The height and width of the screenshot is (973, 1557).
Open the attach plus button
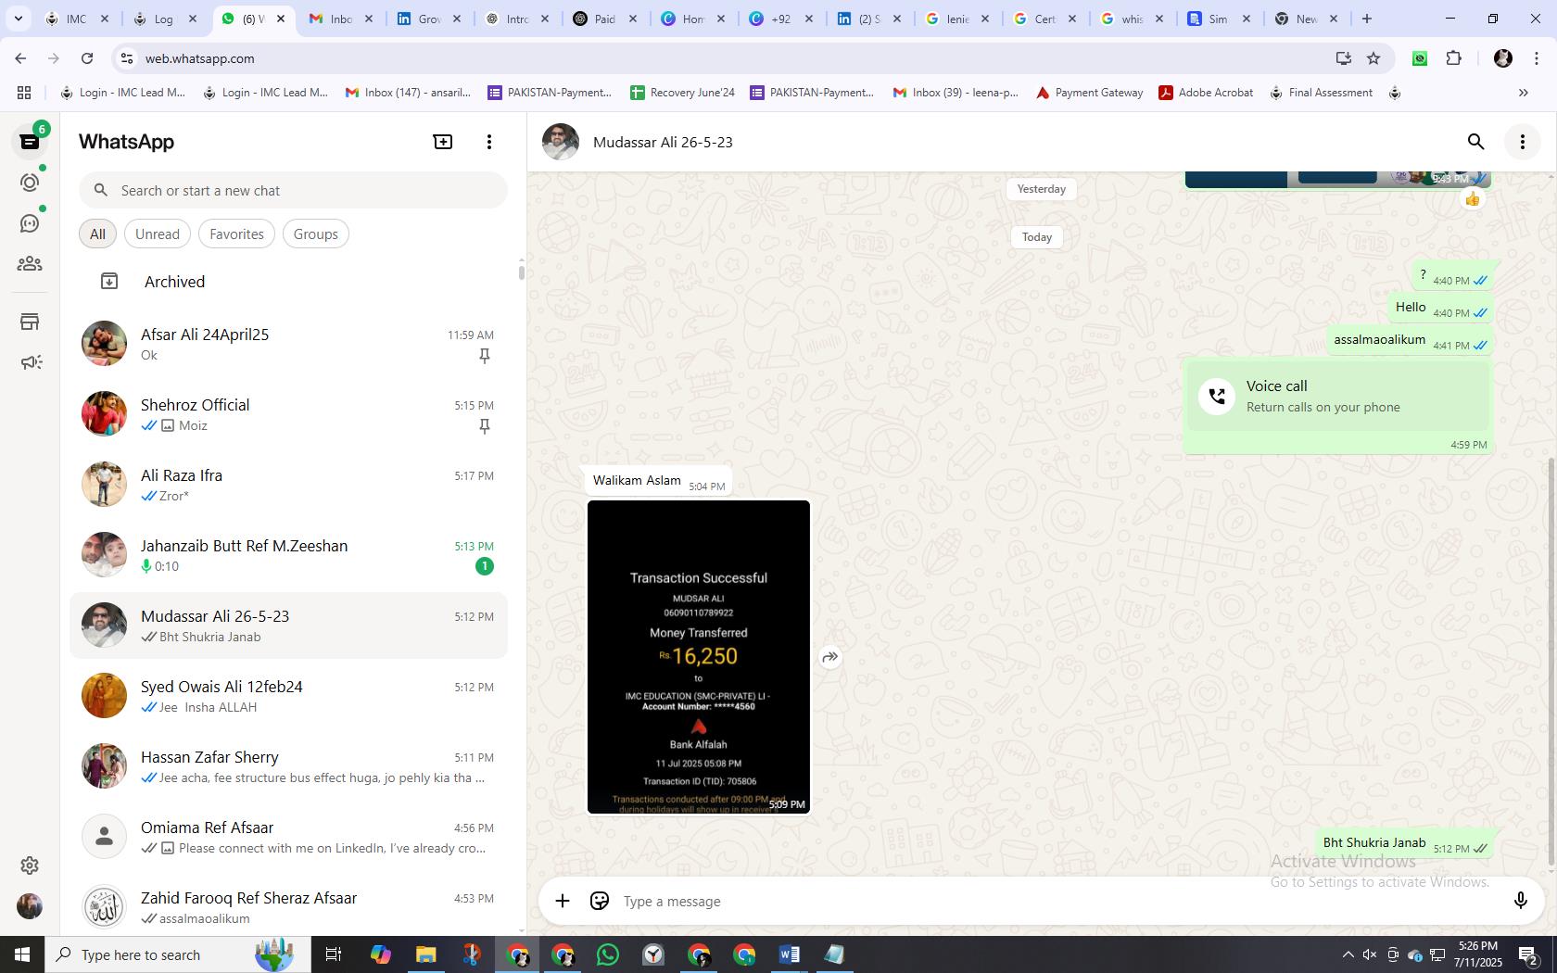(x=563, y=901)
